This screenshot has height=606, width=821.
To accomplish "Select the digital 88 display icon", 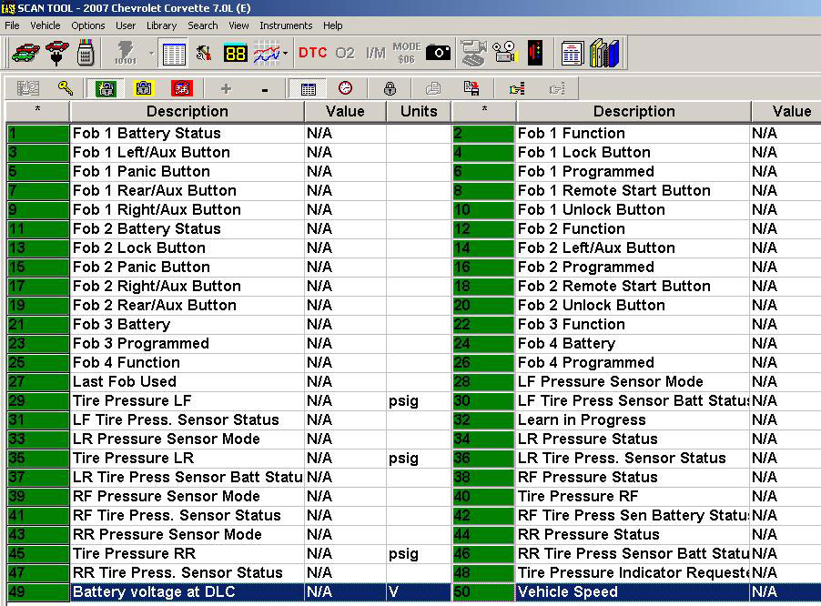I will [x=235, y=53].
